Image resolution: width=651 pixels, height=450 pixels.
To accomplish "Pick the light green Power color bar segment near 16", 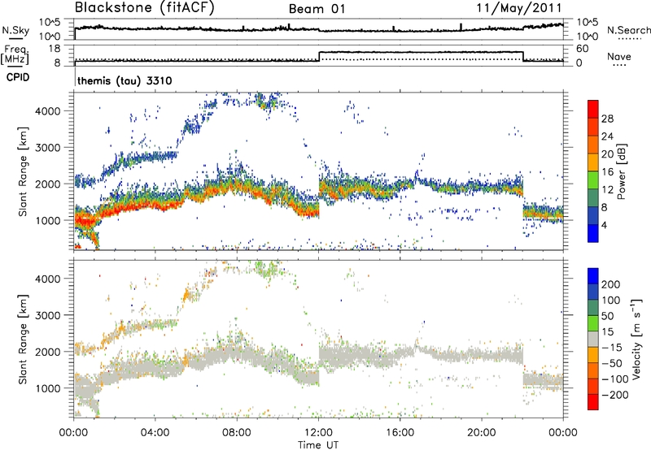I will (593, 180).
